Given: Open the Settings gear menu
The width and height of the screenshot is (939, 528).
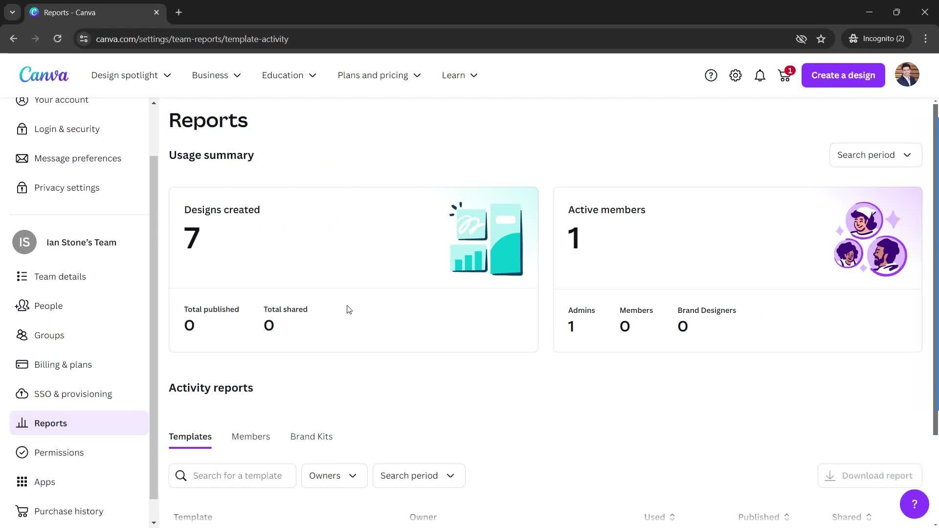Looking at the screenshot, I should pos(735,75).
